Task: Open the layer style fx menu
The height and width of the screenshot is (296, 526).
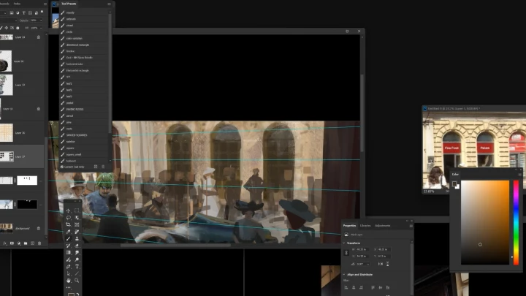Action: click(x=4, y=243)
